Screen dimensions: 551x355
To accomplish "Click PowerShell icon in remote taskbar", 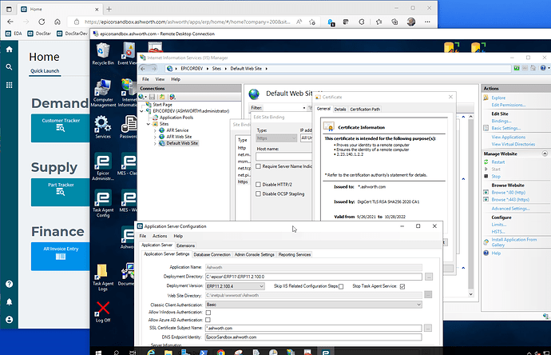I will tap(204, 352).
